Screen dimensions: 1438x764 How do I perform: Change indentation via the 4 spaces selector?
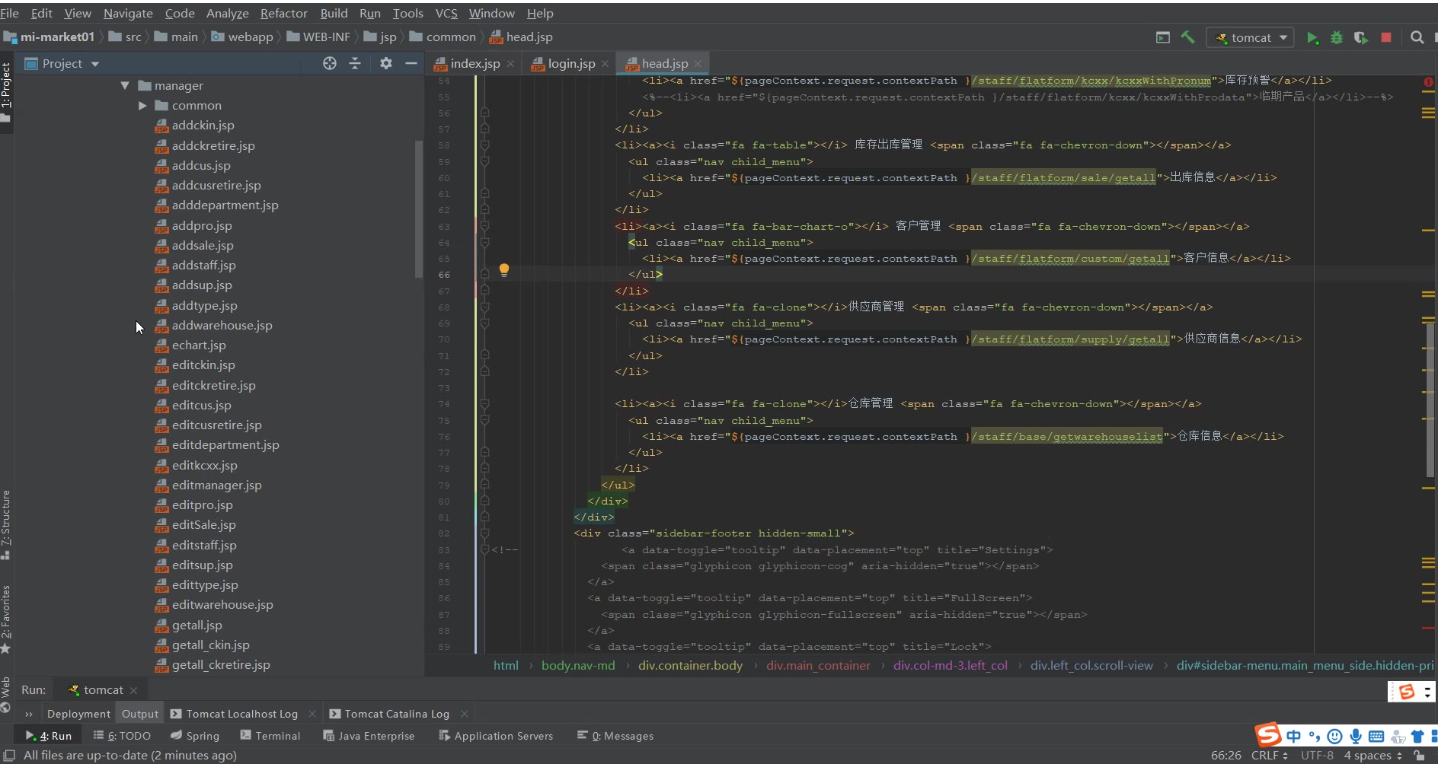pyautogui.click(x=1372, y=755)
